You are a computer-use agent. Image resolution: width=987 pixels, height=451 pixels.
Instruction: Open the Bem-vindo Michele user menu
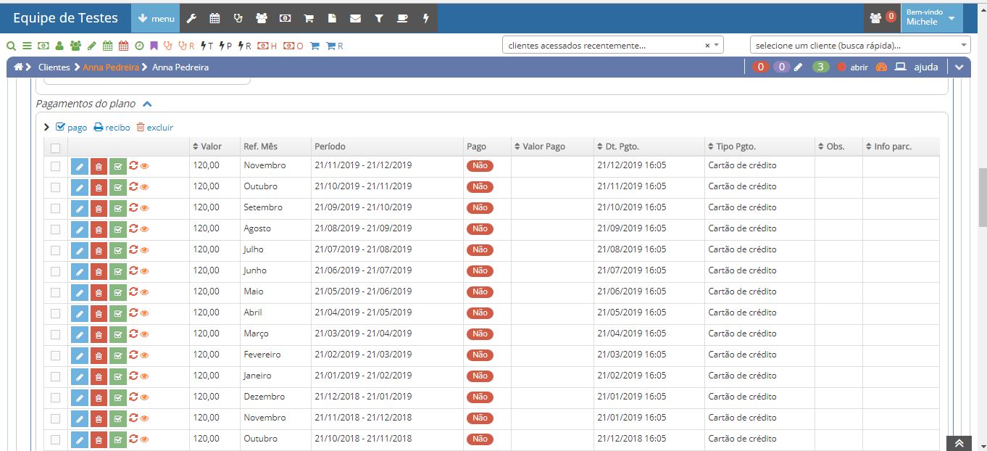click(931, 18)
